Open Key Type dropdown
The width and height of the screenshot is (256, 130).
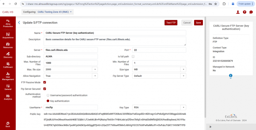pos(183,107)
